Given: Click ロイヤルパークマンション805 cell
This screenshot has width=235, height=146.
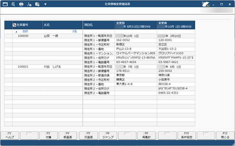Looking at the screenshot, I should 136,53.
